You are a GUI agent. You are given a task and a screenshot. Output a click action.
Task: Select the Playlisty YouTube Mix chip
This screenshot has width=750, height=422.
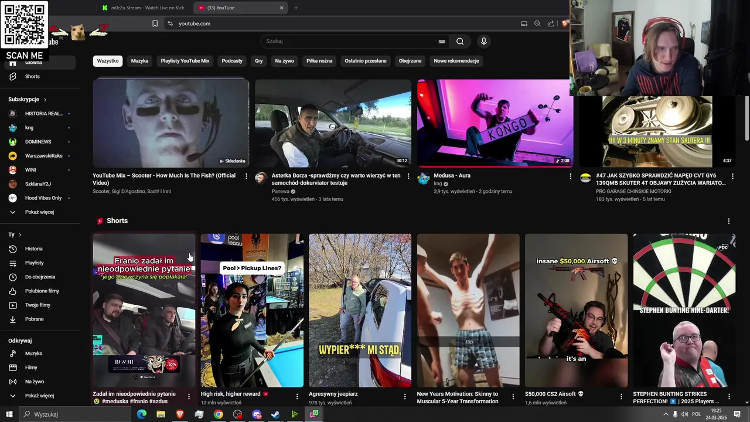coord(185,61)
